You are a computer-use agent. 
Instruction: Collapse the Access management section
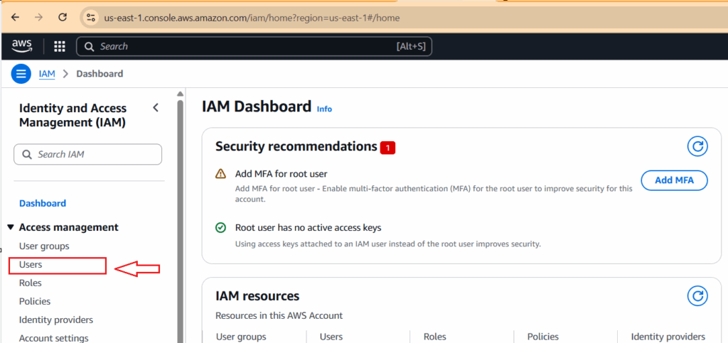11,227
